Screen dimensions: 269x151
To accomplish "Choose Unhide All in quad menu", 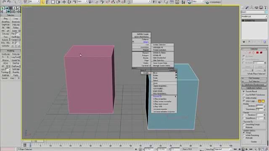I will pyautogui.click(x=157, y=55).
